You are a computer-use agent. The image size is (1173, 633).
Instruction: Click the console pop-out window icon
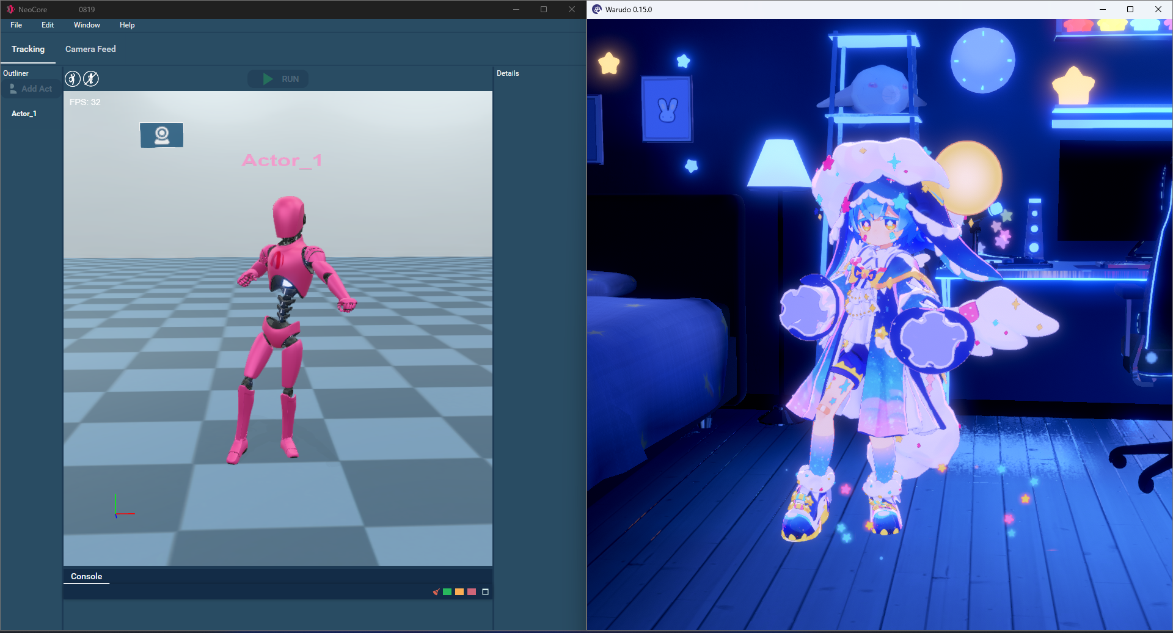486,591
